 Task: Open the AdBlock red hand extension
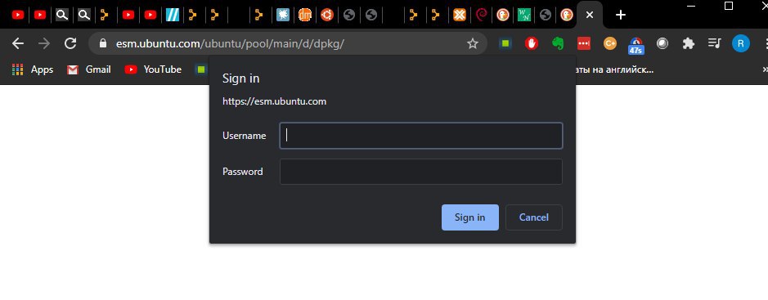click(532, 43)
